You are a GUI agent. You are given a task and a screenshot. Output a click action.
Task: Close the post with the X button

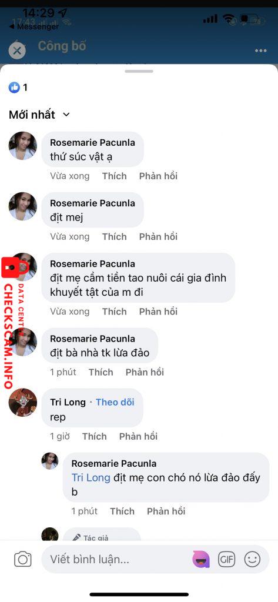pos(17,51)
